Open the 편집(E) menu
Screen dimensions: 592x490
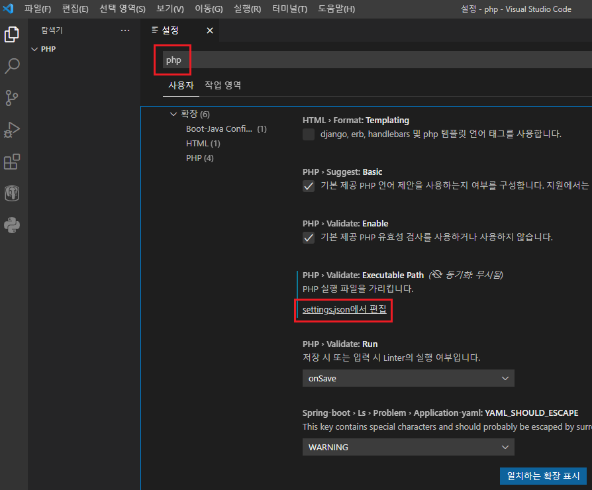click(75, 9)
